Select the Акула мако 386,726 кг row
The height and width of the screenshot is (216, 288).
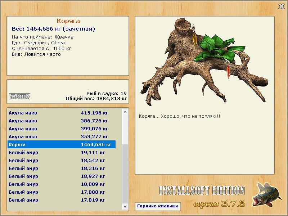[62, 121]
